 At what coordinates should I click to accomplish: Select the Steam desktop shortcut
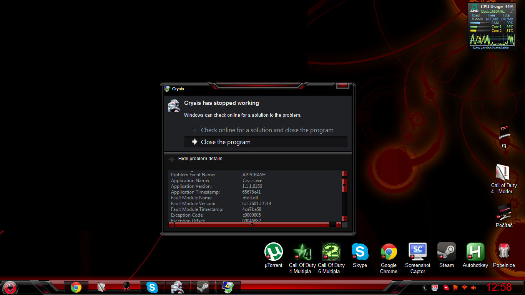pyautogui.click(x=447, y=255)
